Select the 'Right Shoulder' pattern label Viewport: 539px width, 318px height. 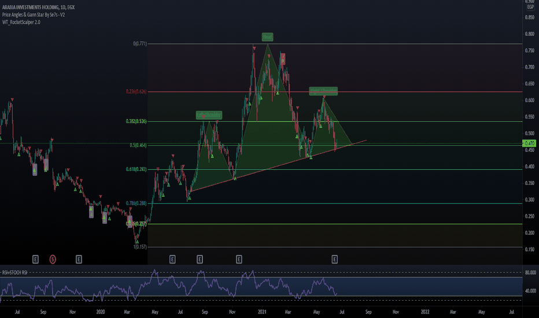323,91
